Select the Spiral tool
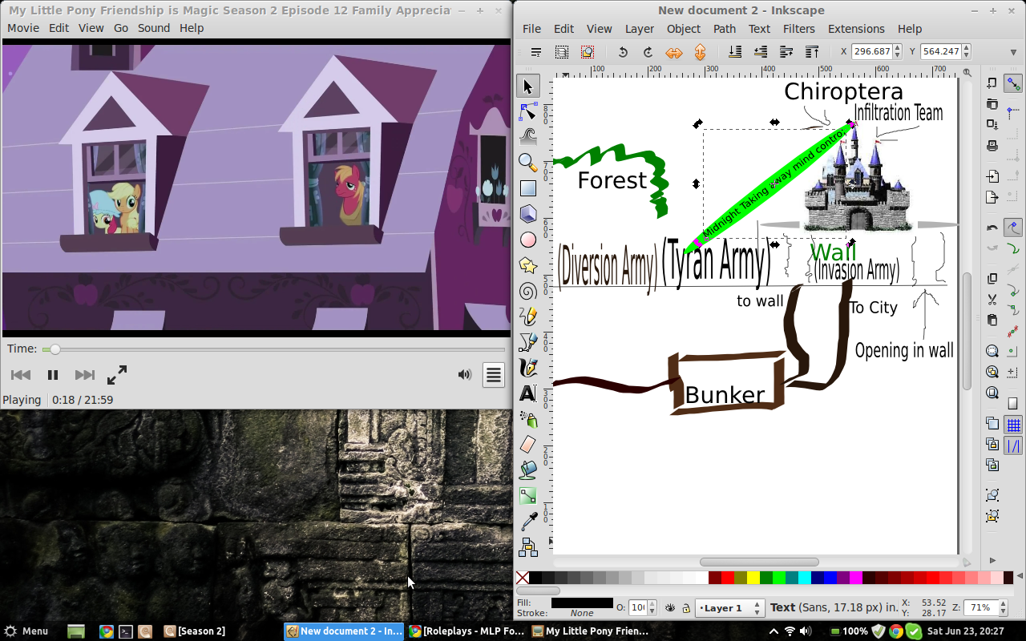This screenshot has height=641, width=1026. point(527,291)
